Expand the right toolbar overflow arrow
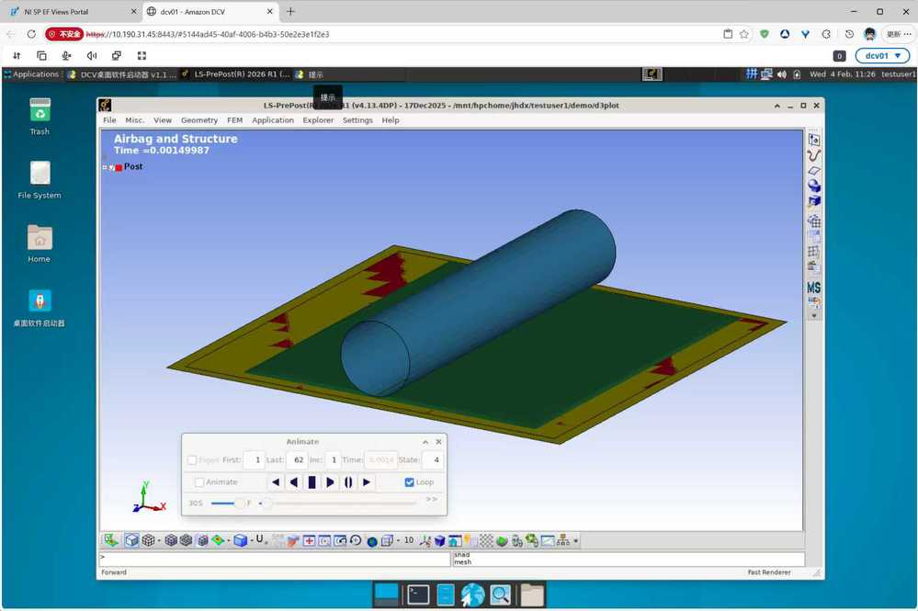The image size is (918, 611). pos(813,315)
